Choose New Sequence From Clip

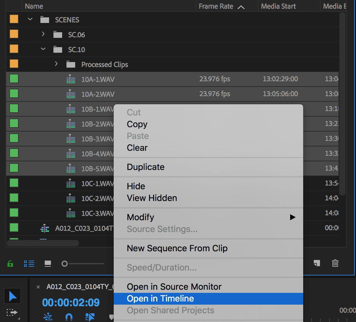[177, 248]
